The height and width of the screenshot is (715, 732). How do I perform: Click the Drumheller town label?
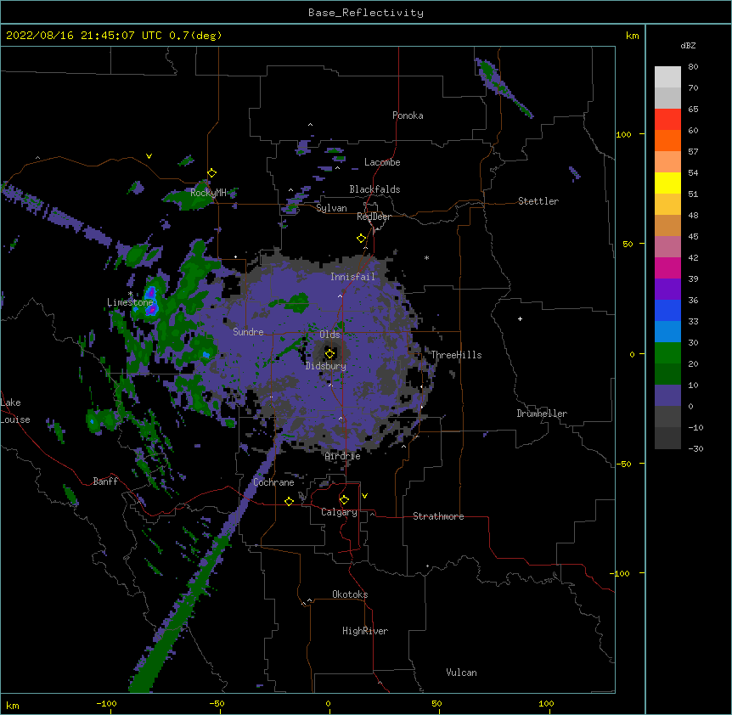coord(542,414)
